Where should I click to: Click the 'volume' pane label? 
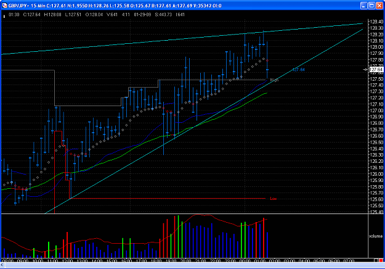(376, 236)
